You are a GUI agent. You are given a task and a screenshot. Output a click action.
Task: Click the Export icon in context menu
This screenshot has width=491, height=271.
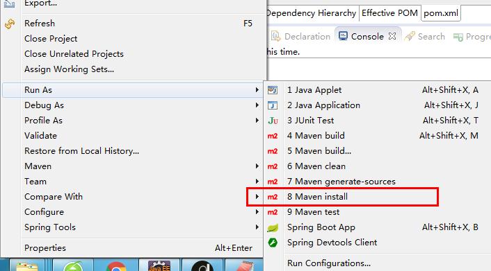pyautogui.click(x=10, y=3)
